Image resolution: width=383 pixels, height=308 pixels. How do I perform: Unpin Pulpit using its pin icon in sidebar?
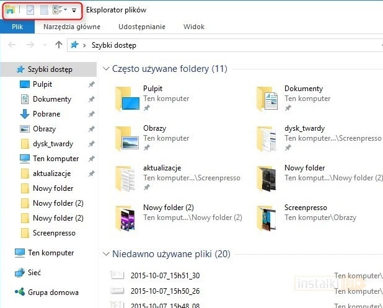pos(91,84)
